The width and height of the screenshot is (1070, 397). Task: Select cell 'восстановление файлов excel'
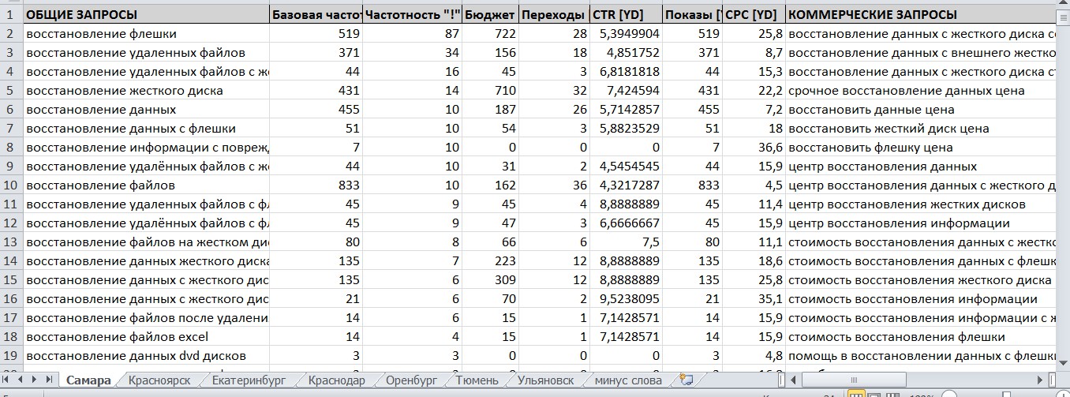click(146, 336)
